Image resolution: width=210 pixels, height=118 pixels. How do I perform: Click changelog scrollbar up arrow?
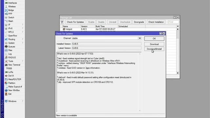pos(140,54)
